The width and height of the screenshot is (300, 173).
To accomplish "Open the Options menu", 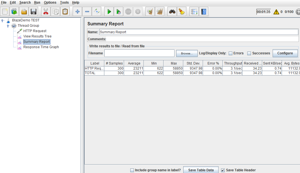I will tap(50, 3).
